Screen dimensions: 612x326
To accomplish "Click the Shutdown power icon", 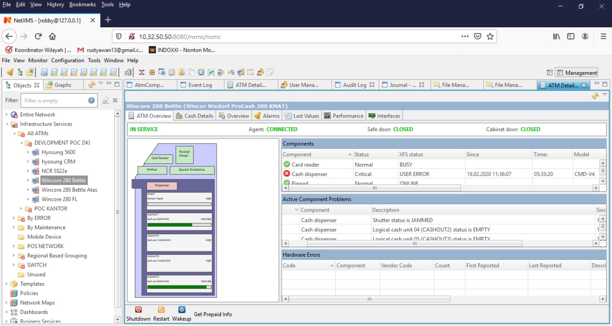I will (x=138, y=309).
